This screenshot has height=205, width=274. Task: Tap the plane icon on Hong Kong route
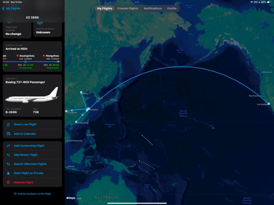(82, 115)
